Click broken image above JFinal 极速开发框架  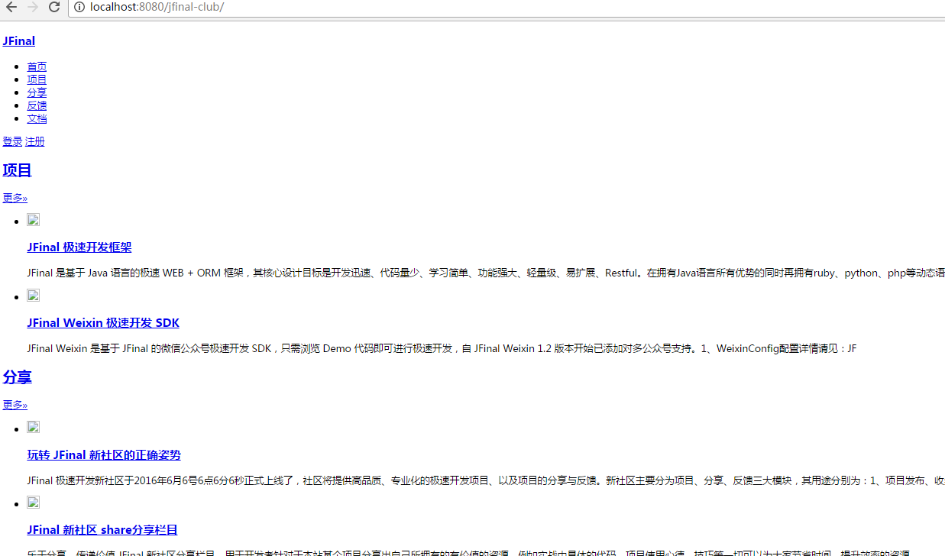[33, 220]
